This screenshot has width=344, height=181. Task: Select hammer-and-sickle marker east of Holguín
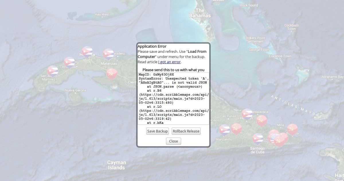[x=261, y=121]
